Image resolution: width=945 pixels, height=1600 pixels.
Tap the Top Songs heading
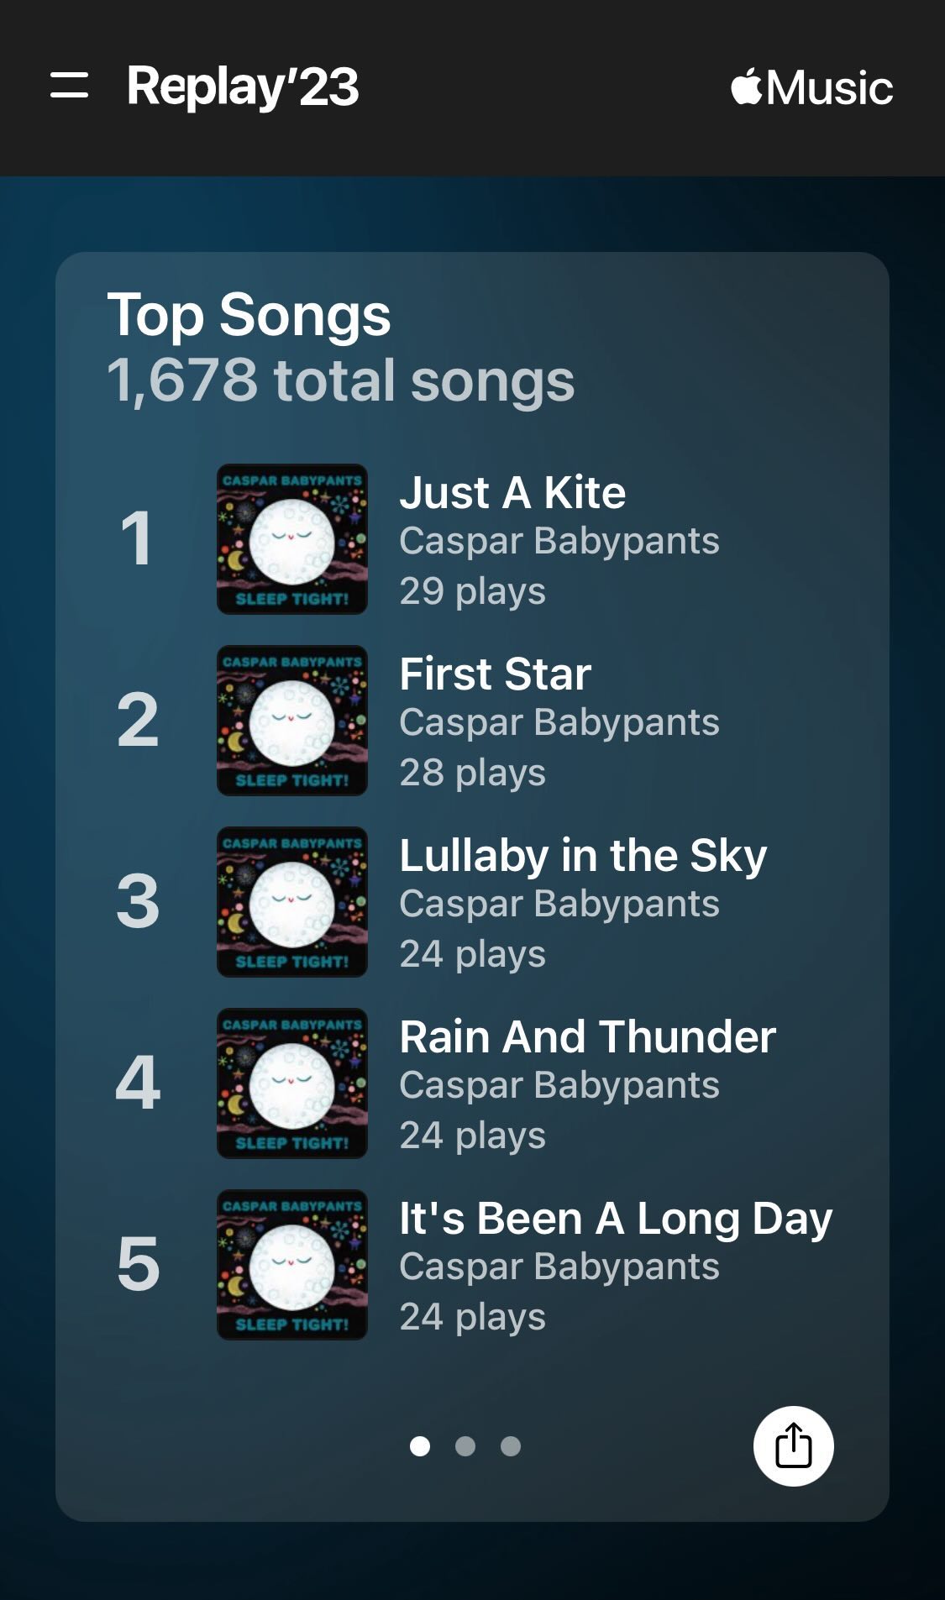[x=249, y=315]
